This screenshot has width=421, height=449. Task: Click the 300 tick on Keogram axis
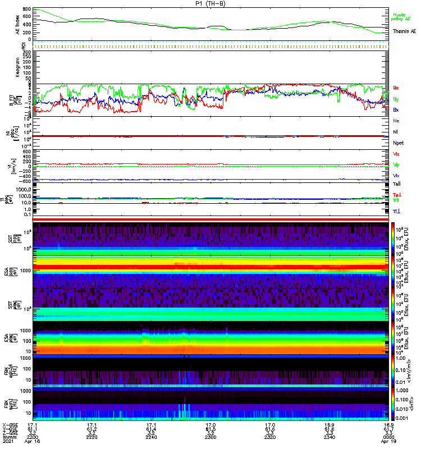click(27, 52)
